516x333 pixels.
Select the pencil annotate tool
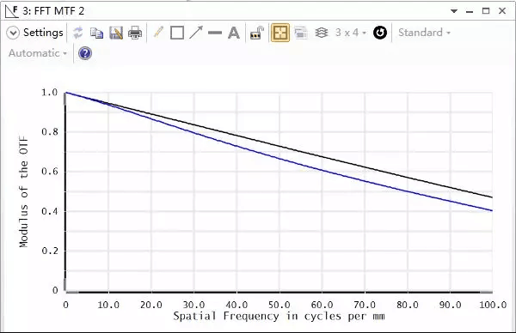coord(158,32)
